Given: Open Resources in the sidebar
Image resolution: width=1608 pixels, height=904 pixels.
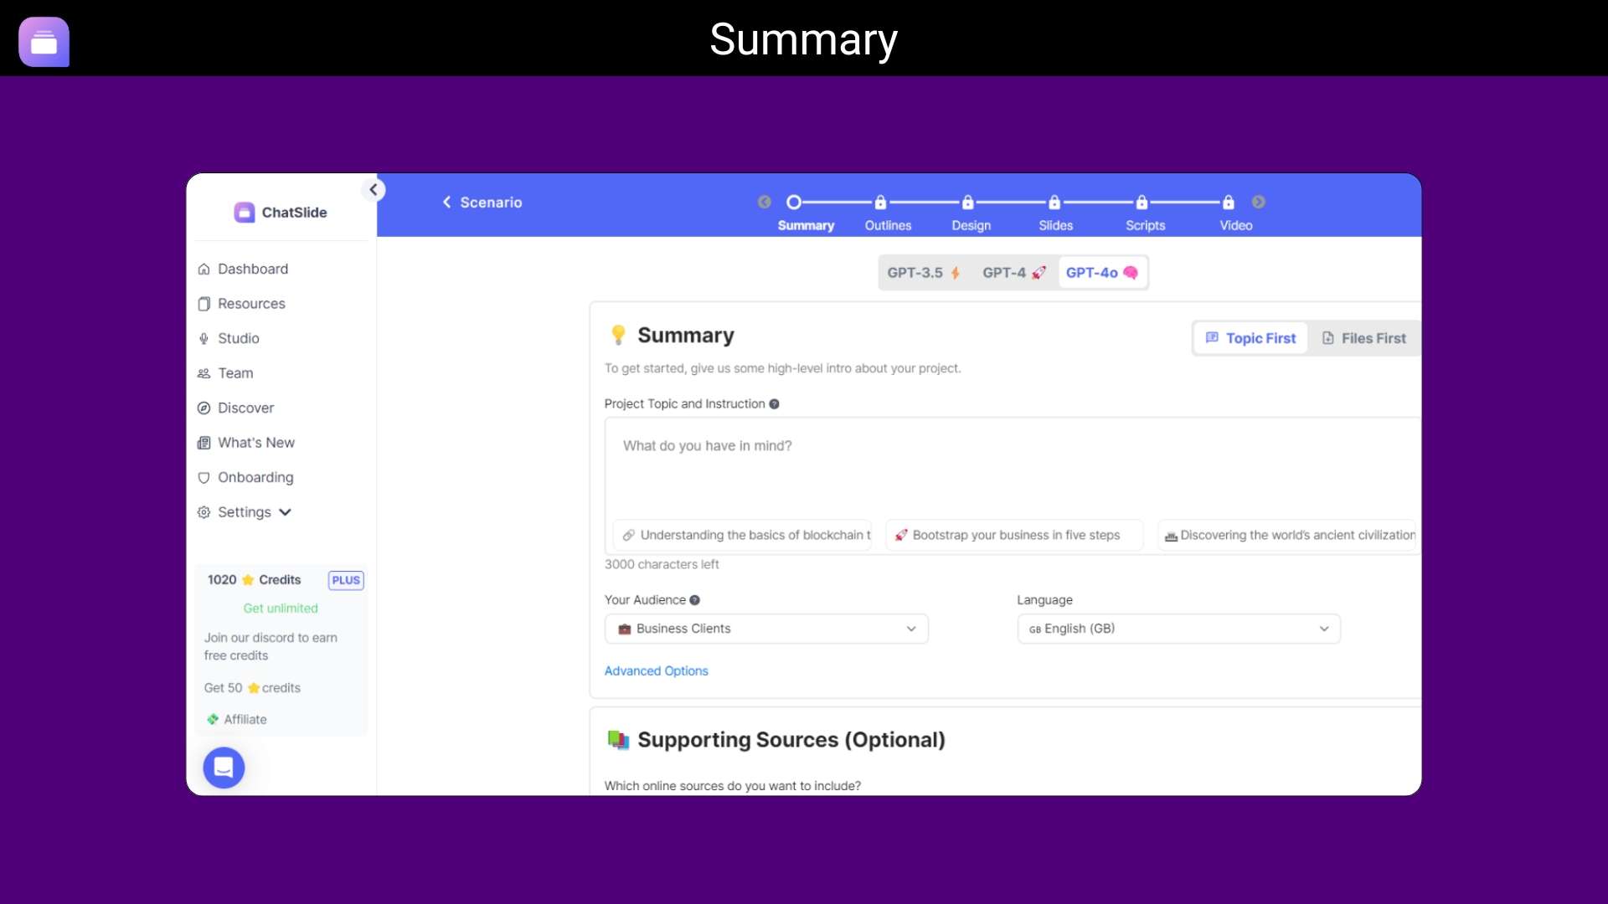Looking at the screenshot, I should (x=250, y=304).
